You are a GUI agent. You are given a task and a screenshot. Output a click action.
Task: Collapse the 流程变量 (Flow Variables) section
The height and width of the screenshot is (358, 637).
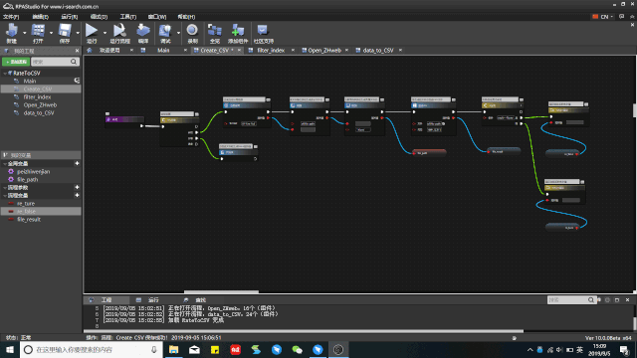tap(5, 196)
